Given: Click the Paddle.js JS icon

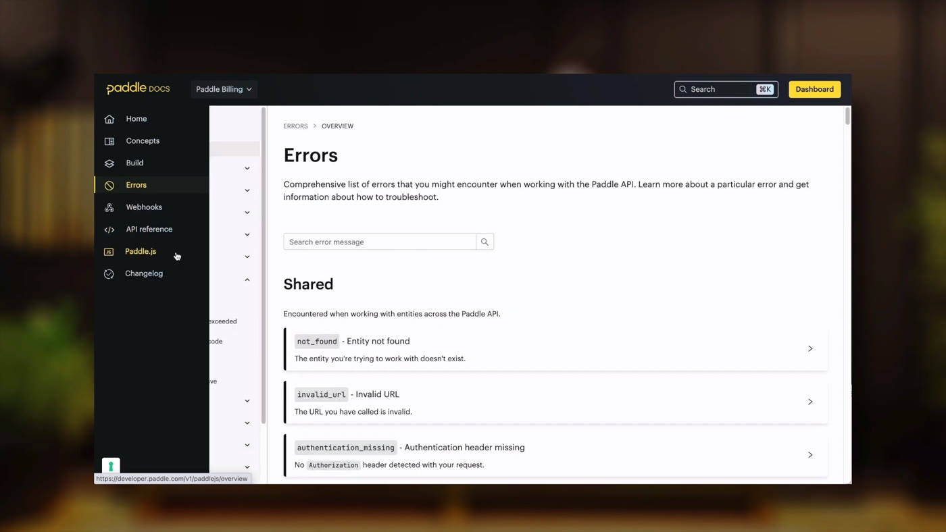Looking at the screenshot, I should [109, 252].
